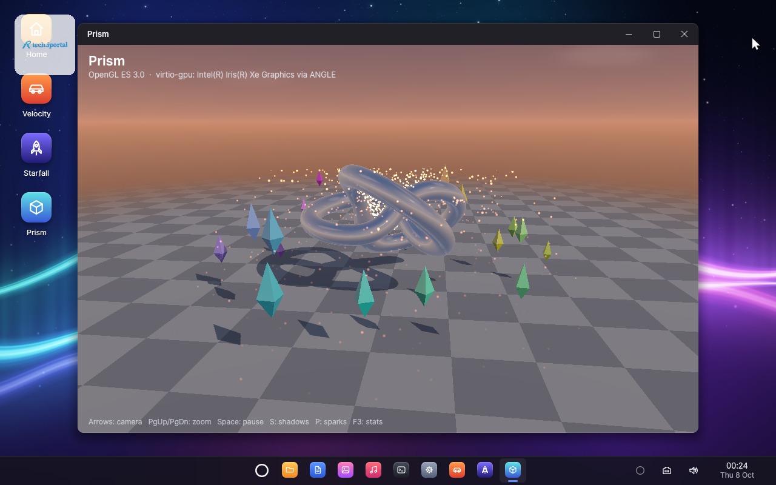Open the music player taskbar icon

373,470
